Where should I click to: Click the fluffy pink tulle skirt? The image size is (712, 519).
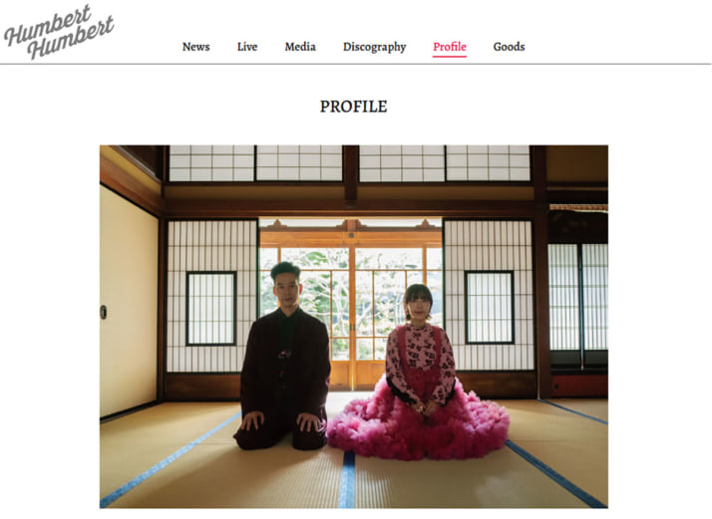[418, 424]
